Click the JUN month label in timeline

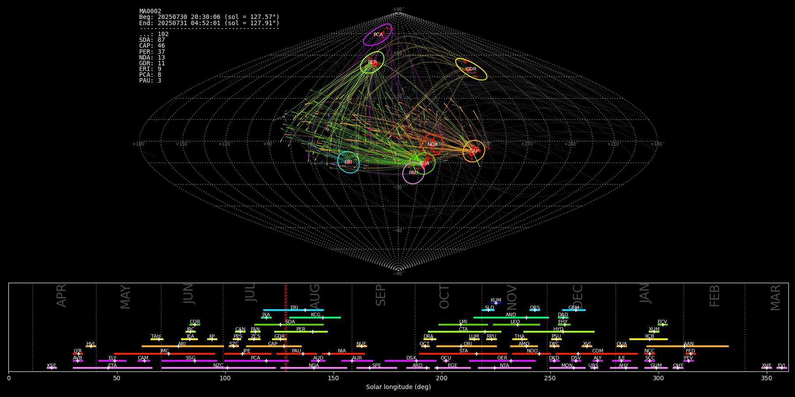(x=188, y=294)
